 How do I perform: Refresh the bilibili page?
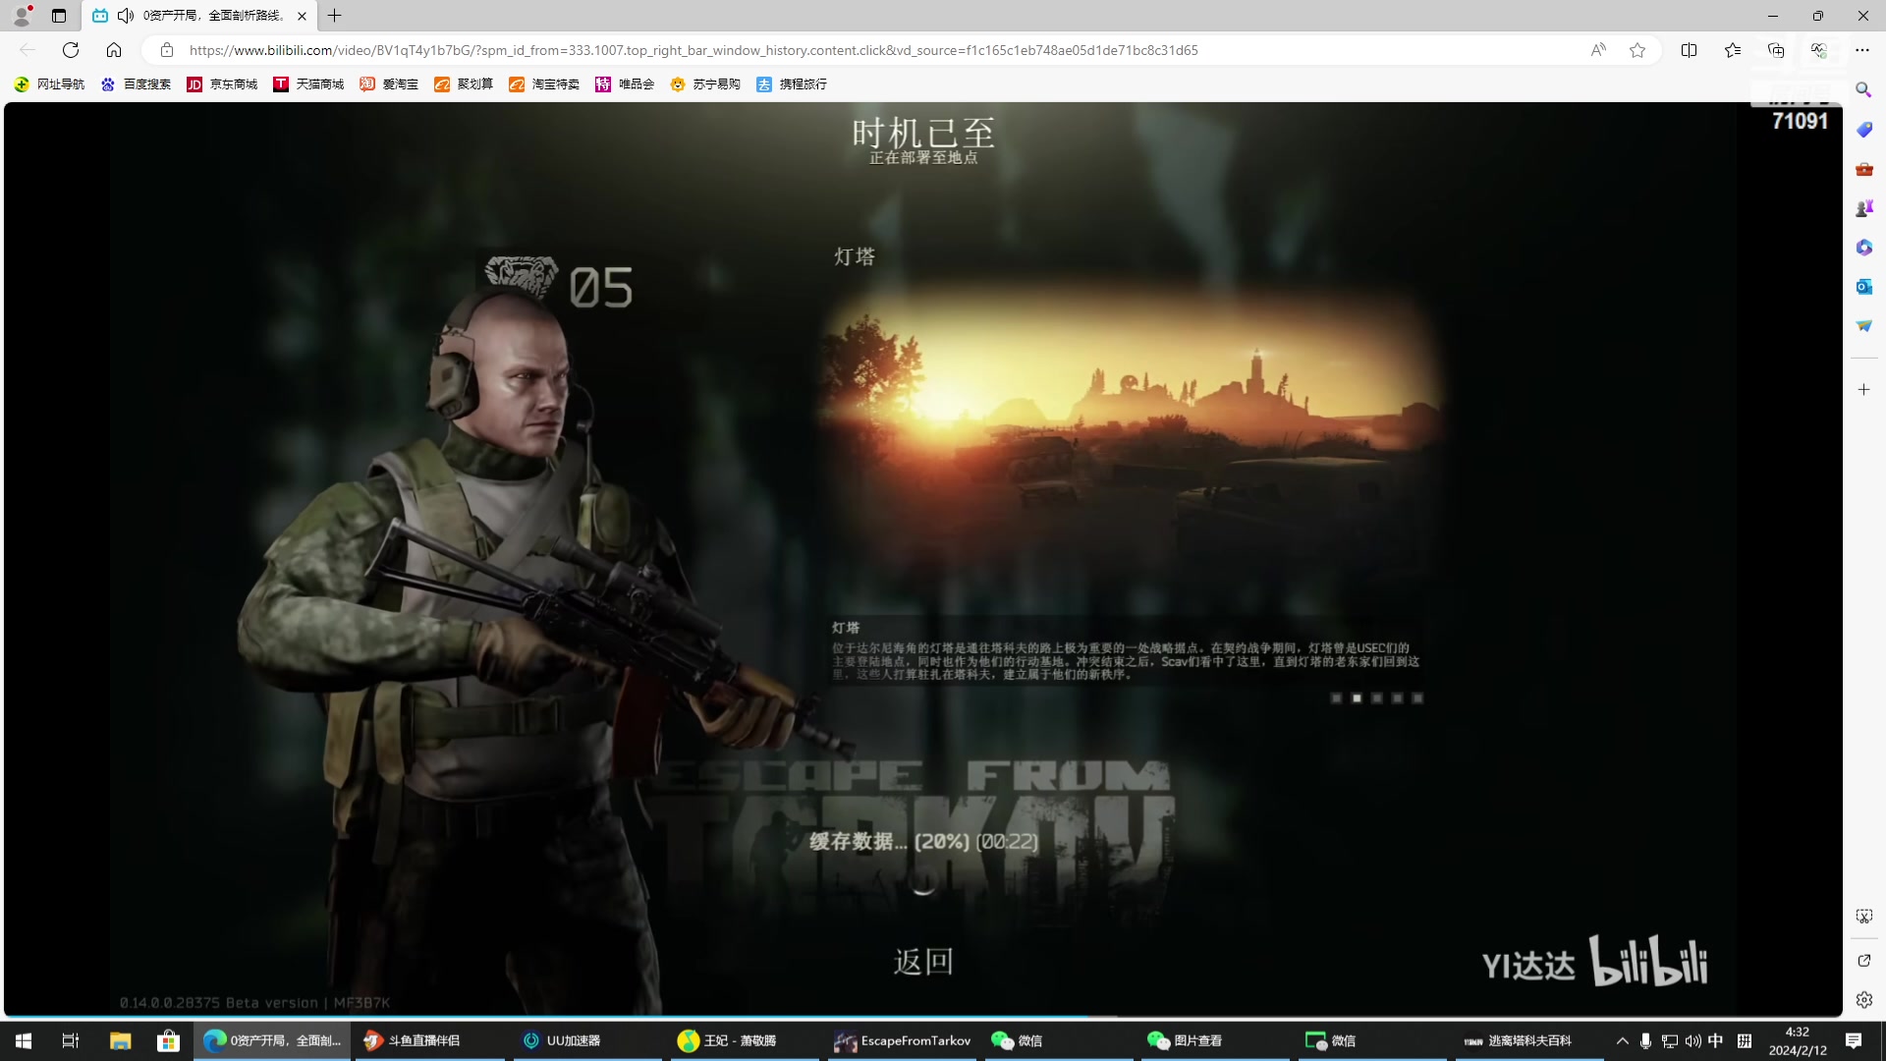[71, 50]
